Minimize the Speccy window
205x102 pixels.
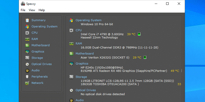156,4
